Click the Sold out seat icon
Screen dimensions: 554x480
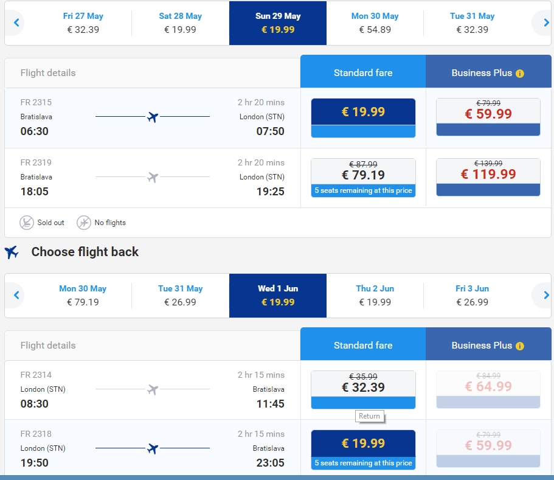27,223
